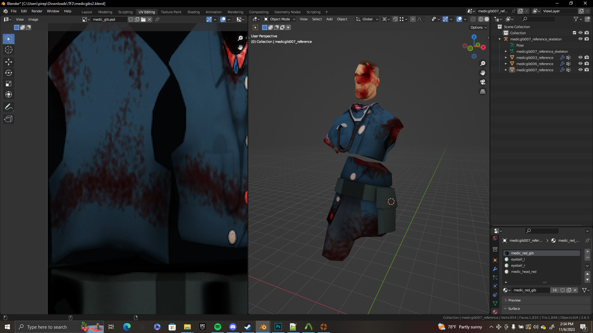593x333 pixels.
Task: Open Photoshop from the taskbar
Action: coord(278,327)
